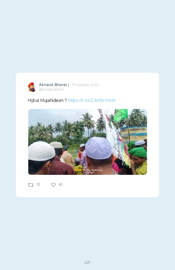
Task: Click the green flag in the photo
Action: pos(120,115)
